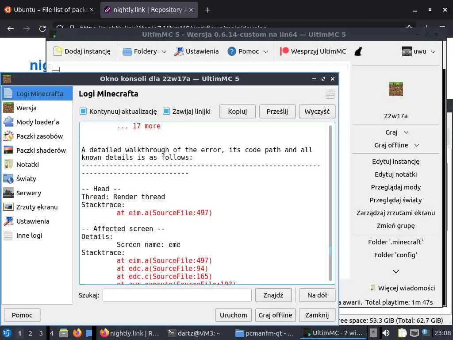
Task: Clear the log with Wyczyść
Action: [x=317, y=112]
